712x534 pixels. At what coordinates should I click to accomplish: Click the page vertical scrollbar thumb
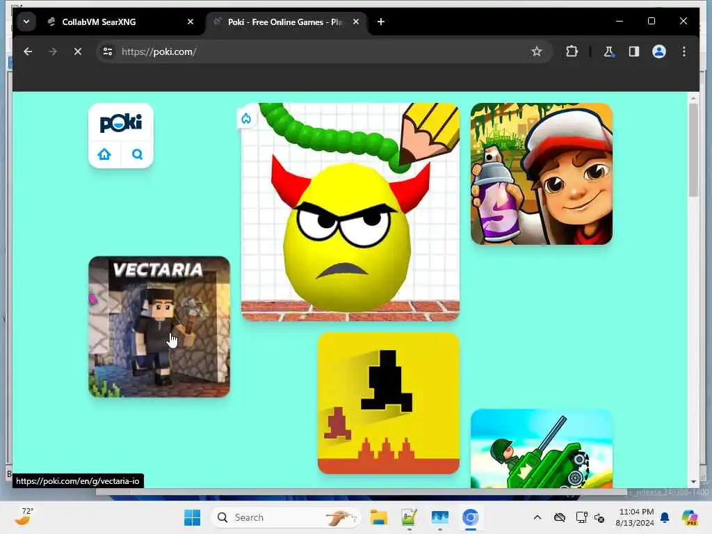point(693,150)
